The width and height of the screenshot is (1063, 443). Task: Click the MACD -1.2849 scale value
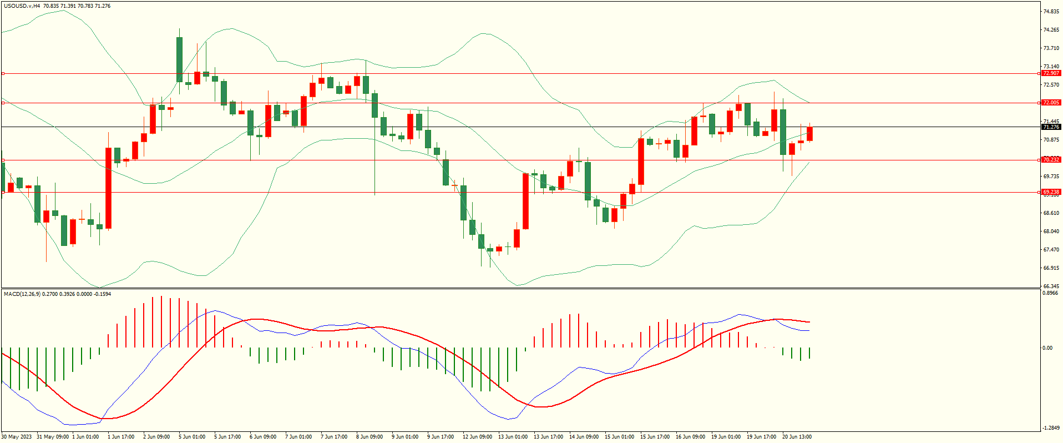click(1050, 428)
